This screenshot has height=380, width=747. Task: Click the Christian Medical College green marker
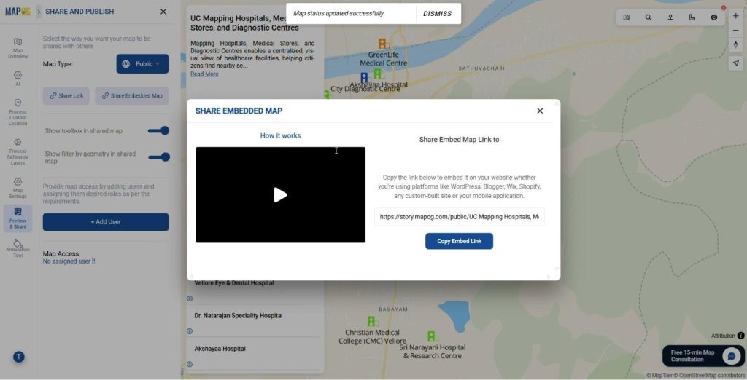point(371,322)
